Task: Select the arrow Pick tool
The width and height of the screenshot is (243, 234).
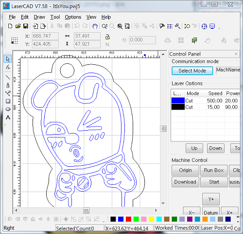Action: pyautogui.click(x=8, y=59)
